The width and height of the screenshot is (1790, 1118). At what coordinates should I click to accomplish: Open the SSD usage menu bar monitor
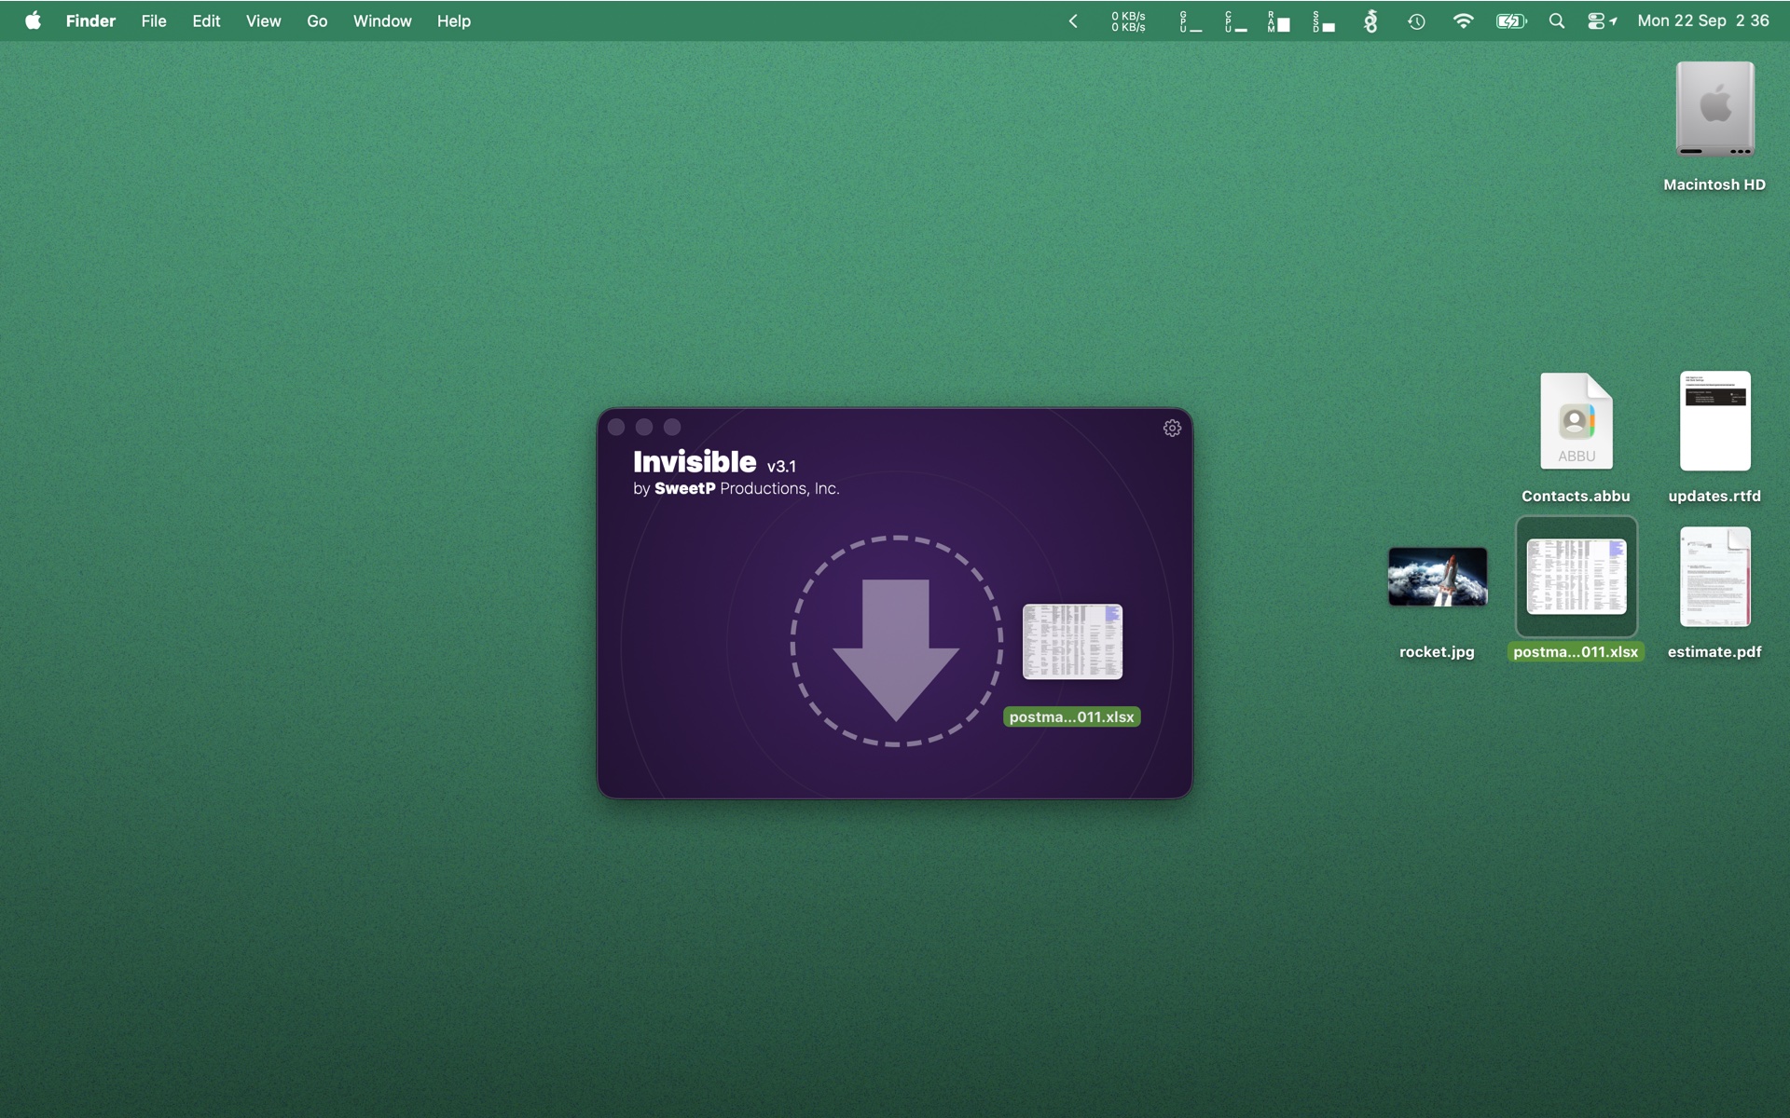[1323, 21]
